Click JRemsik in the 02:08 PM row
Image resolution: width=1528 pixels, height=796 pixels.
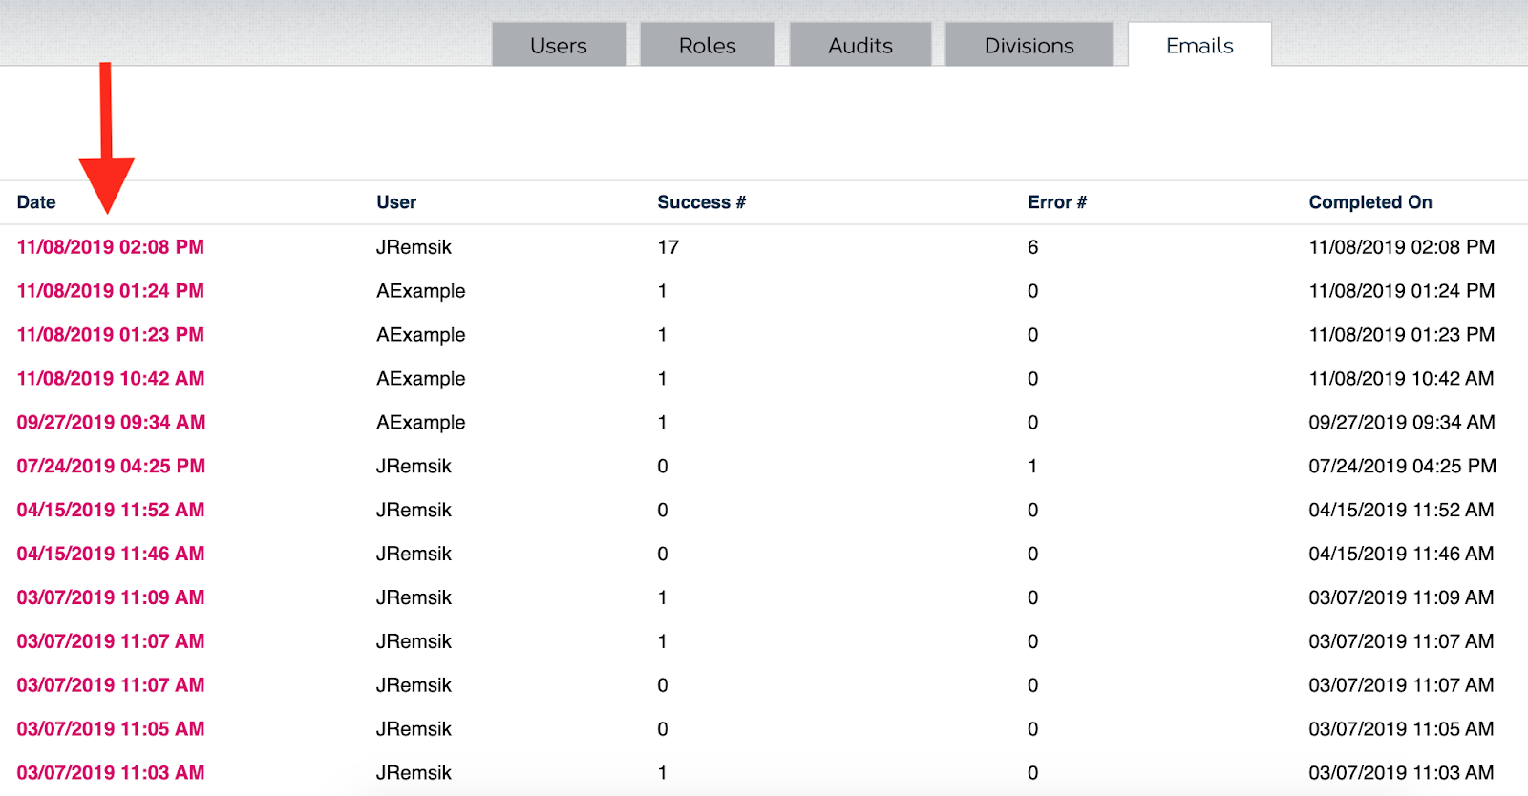(x=414, y=247)
